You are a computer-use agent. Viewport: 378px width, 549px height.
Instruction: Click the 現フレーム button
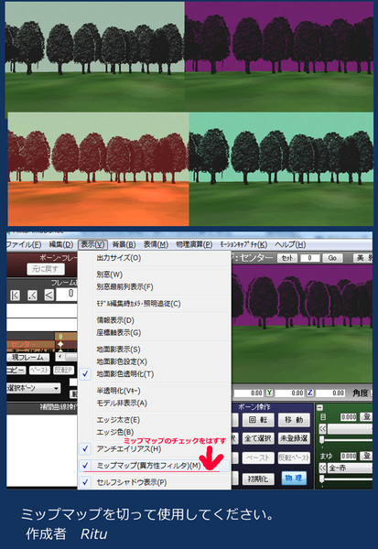pos(28,357)
